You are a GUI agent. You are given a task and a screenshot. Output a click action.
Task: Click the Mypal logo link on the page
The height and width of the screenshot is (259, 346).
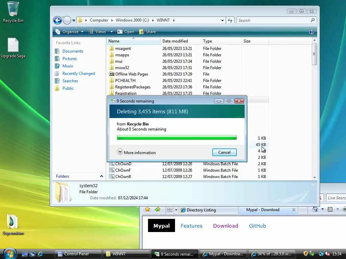point(162,226)
